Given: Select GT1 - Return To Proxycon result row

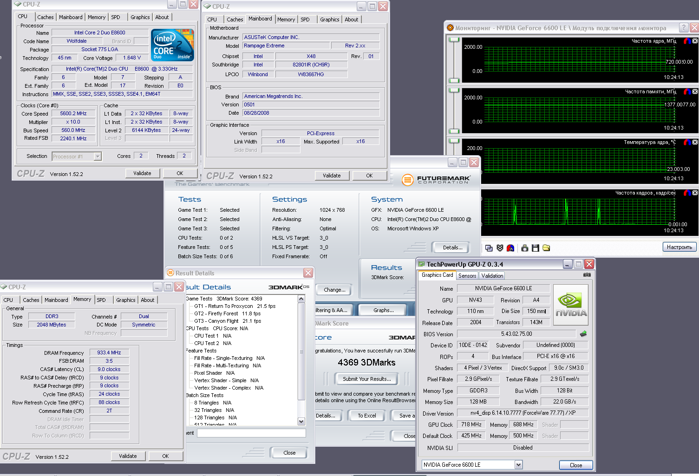Looking at the screenshot, I should (x=235, y=306).
